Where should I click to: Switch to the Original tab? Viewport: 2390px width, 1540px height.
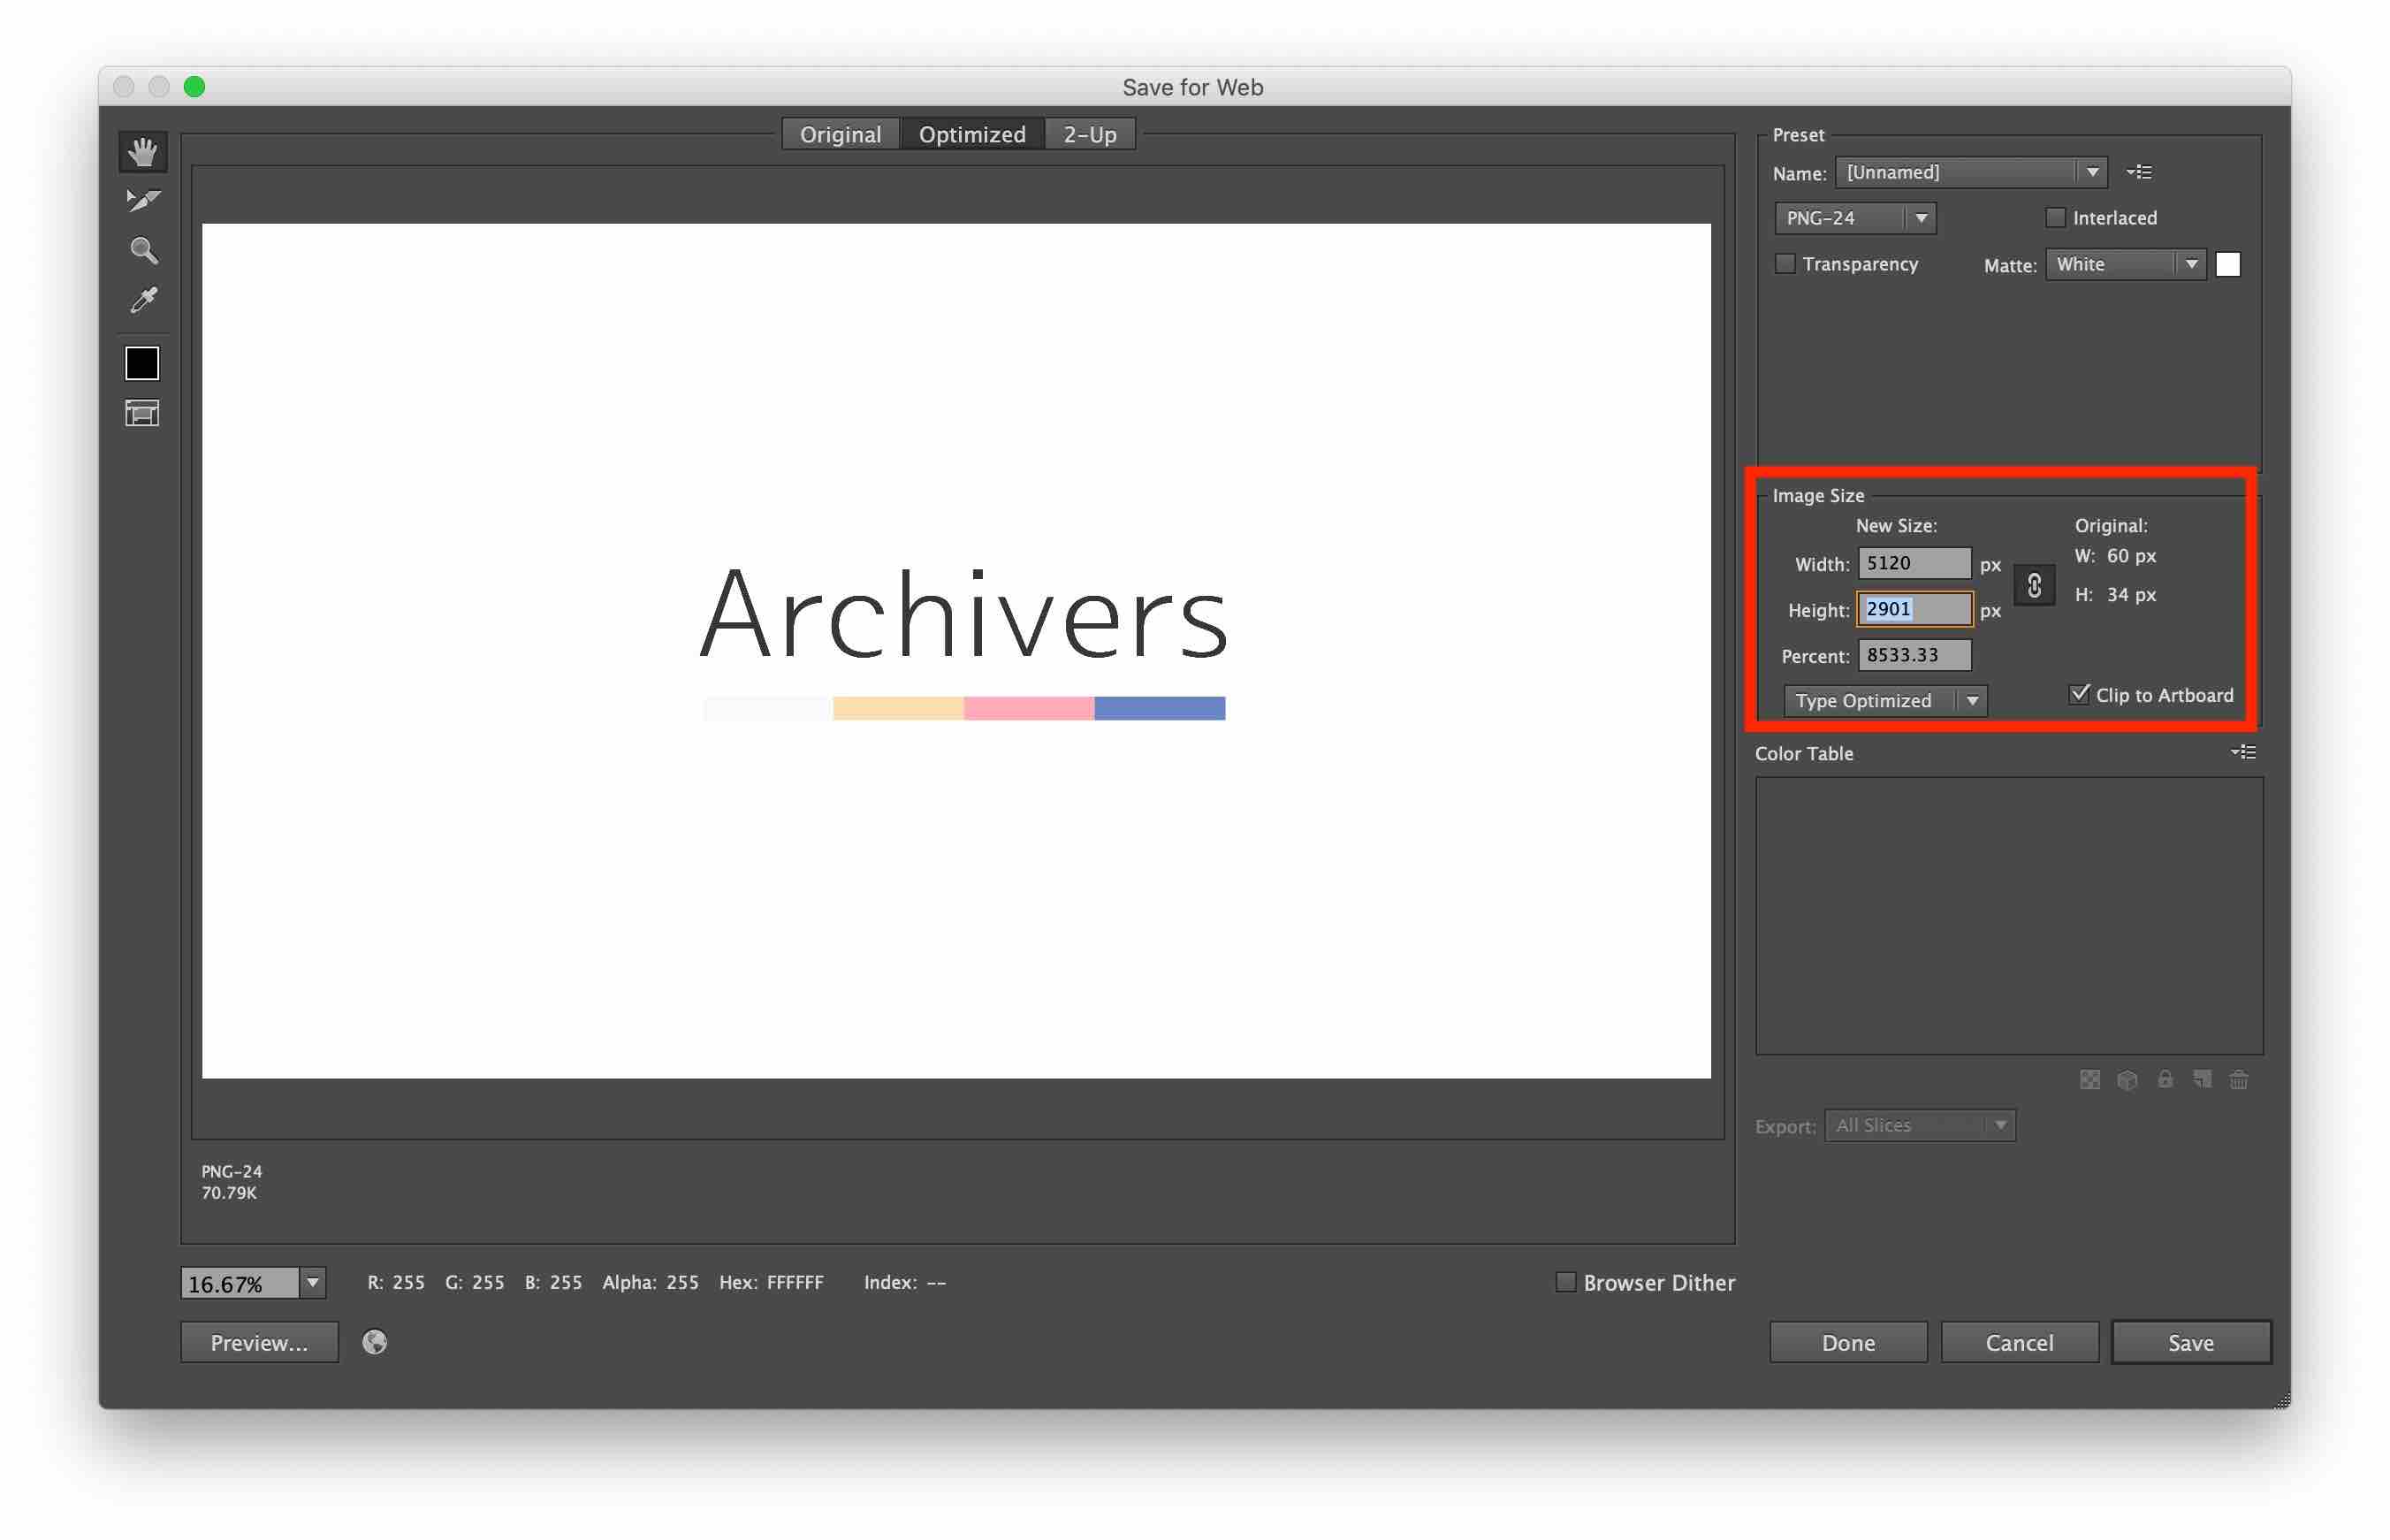(840, 134)
